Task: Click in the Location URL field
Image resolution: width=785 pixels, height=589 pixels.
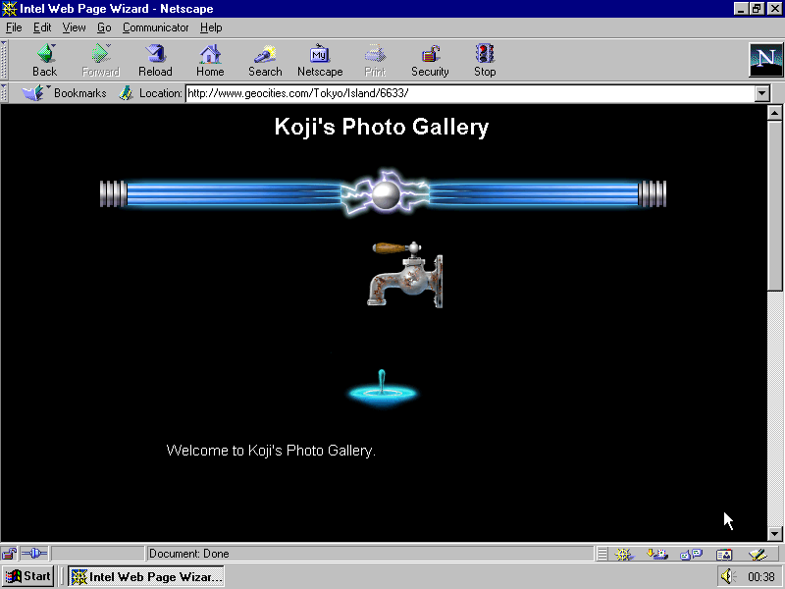Action: [470, 93]
